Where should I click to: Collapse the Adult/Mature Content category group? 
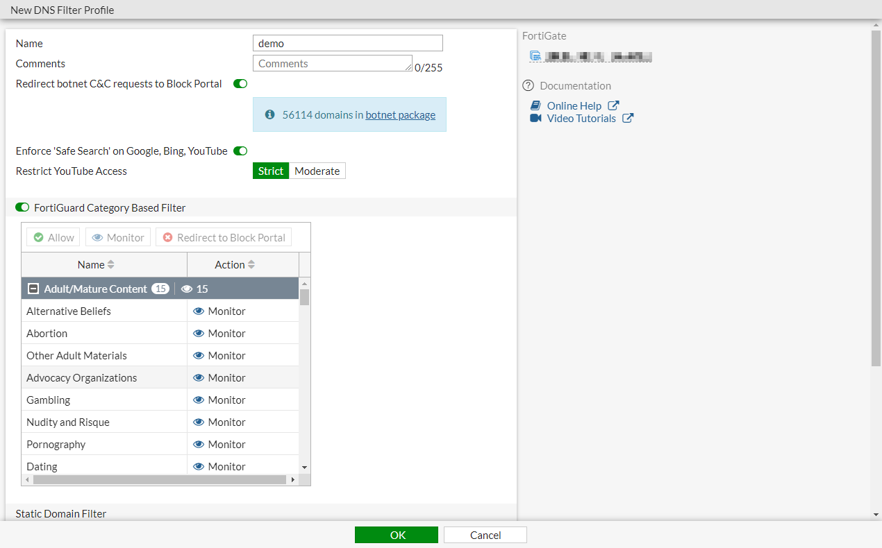point(33,289)
